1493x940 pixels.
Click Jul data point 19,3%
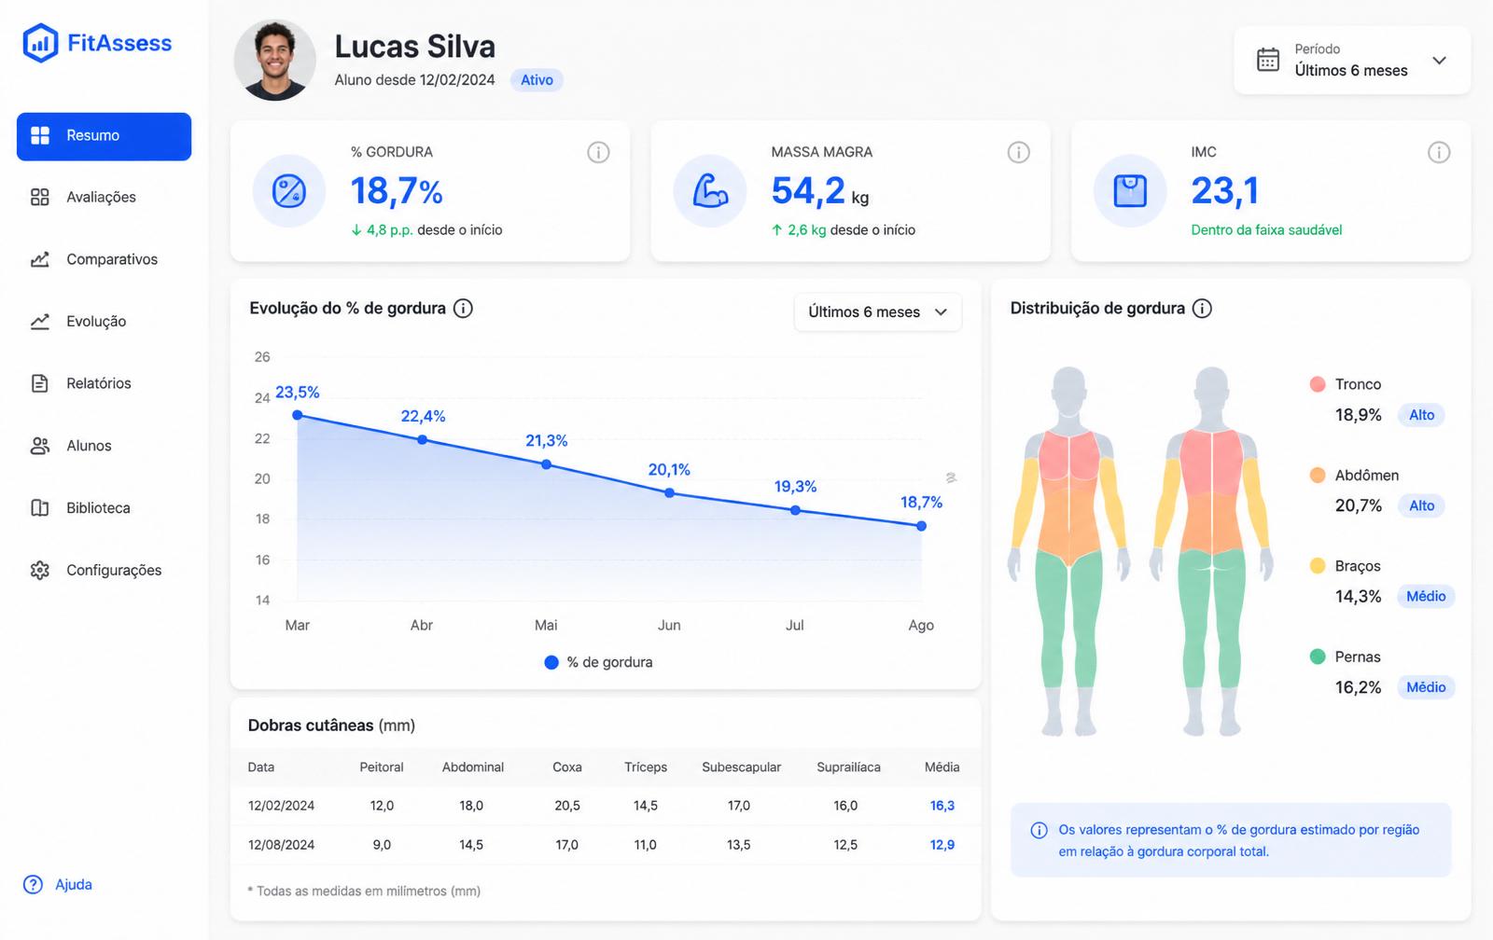click(x=795, y=510)
